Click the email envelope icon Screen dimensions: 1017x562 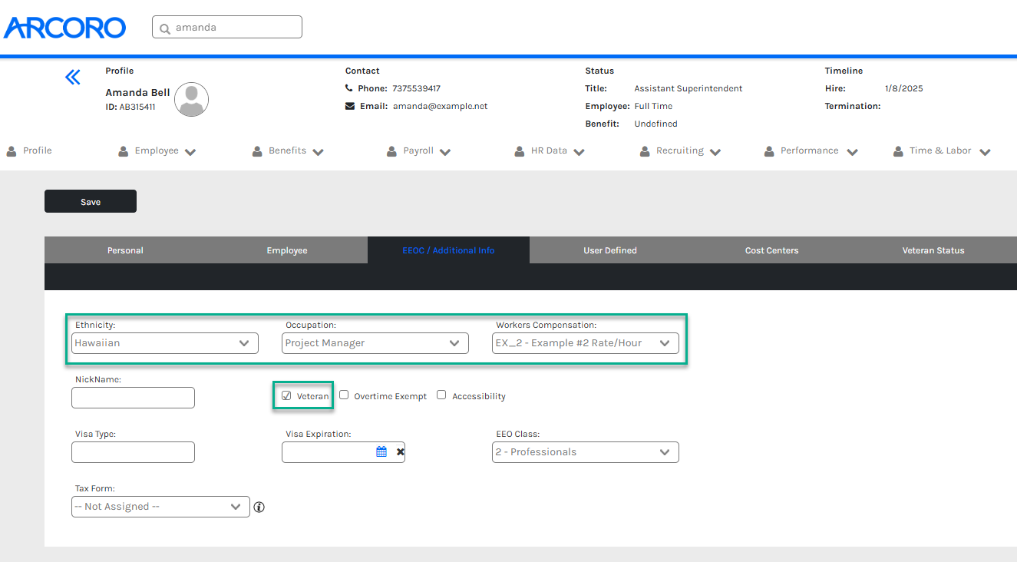tap(350, 106)
